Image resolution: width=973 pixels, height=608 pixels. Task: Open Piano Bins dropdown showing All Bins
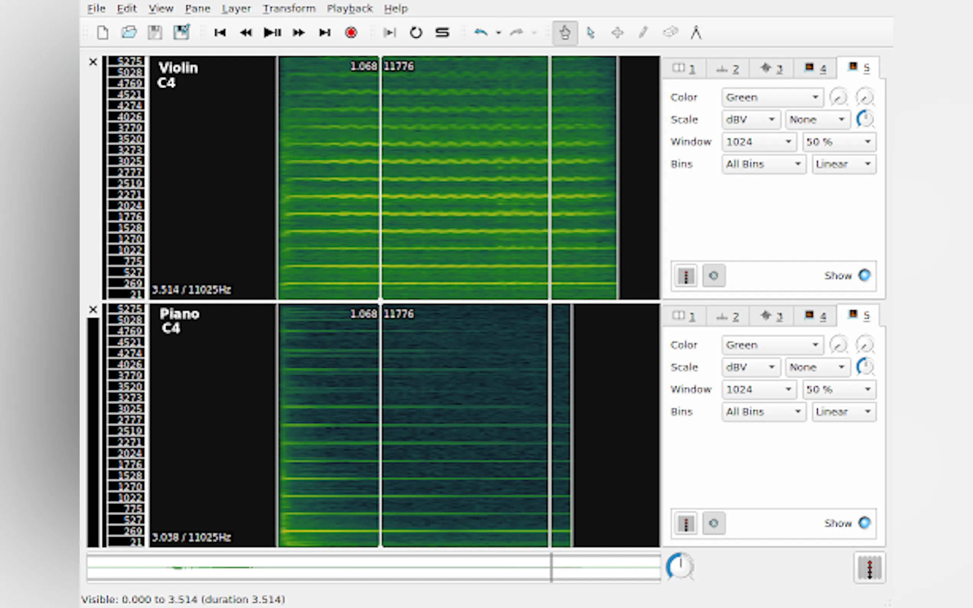pyautogui.click(x=764, y=412)
